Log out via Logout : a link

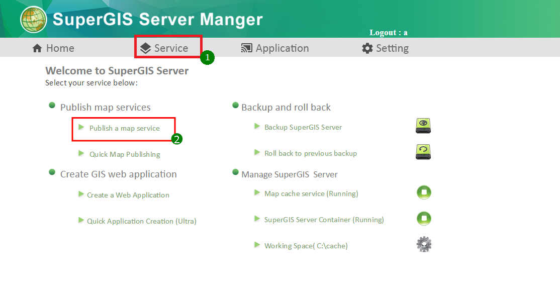[x=388, y=33]
